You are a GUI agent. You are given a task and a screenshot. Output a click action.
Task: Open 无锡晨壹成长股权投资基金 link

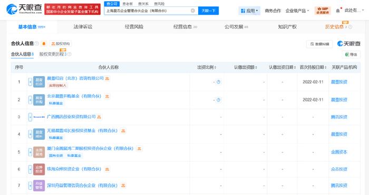click(x=82, y=131)
